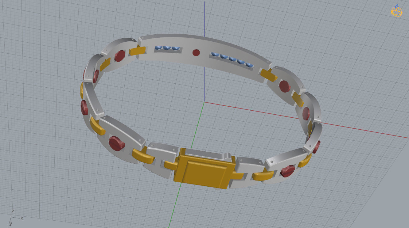Click the x-y-z world axes icon

pos(16,218)
